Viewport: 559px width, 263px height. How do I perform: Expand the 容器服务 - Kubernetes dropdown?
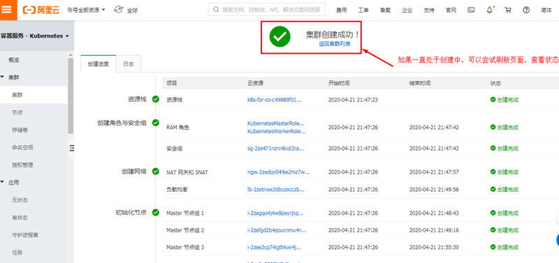coord(34,36)
